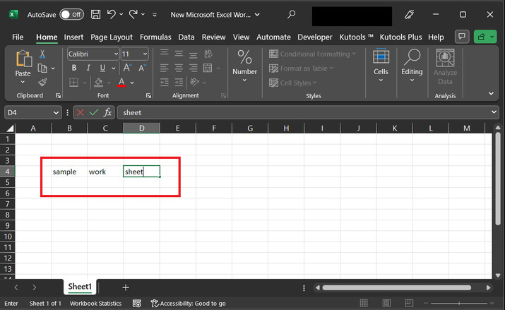This screenshot has height=310, width=505.
Task: Switch to the Kutools Plus tab
Action: (400, 37)
